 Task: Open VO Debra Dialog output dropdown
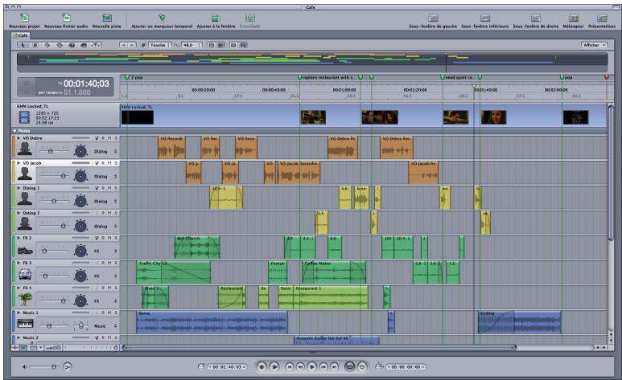pyautogui.click(x=105, y=151)
